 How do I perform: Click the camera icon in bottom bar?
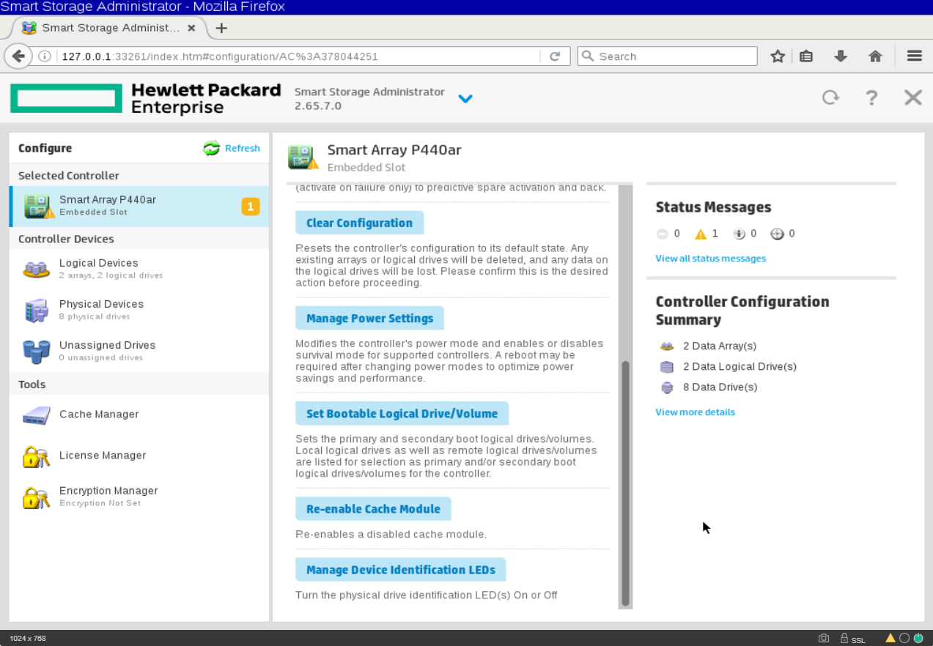click(x=824, y=639)
